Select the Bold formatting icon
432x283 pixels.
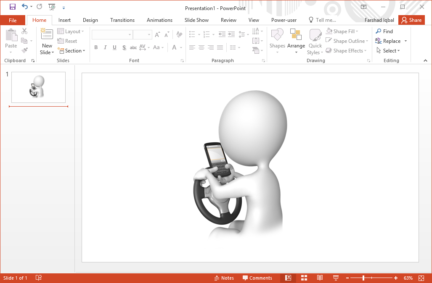coord(96,47)
